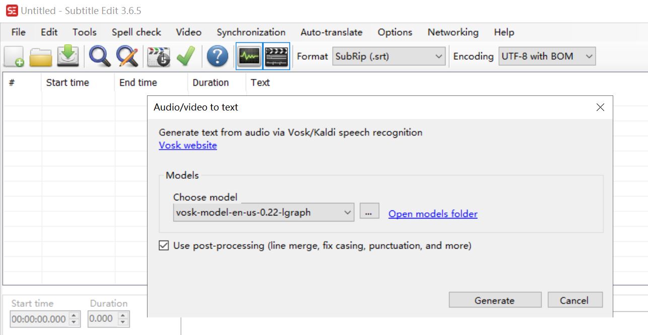
Task: Open Replace using the magnifier-pencil icon
Action: point(126,56)
